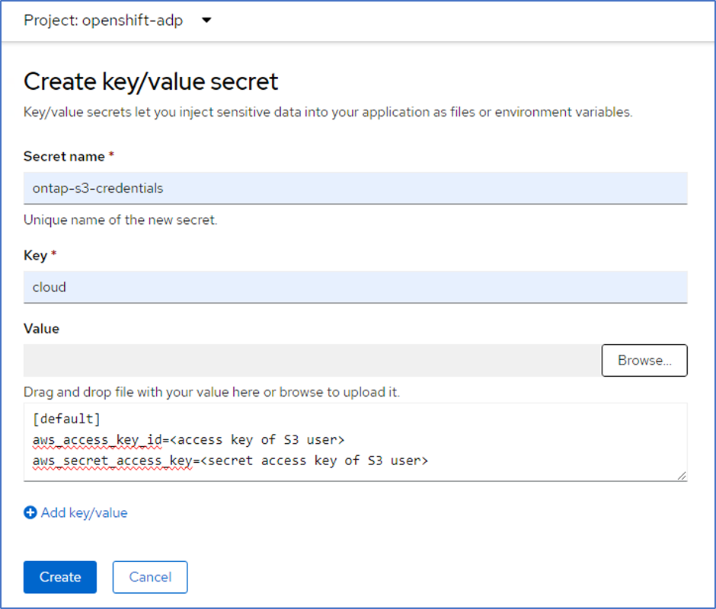Click the 'Unique name of the new secret' hint
716x609 pixels.
tap(120, 220)
